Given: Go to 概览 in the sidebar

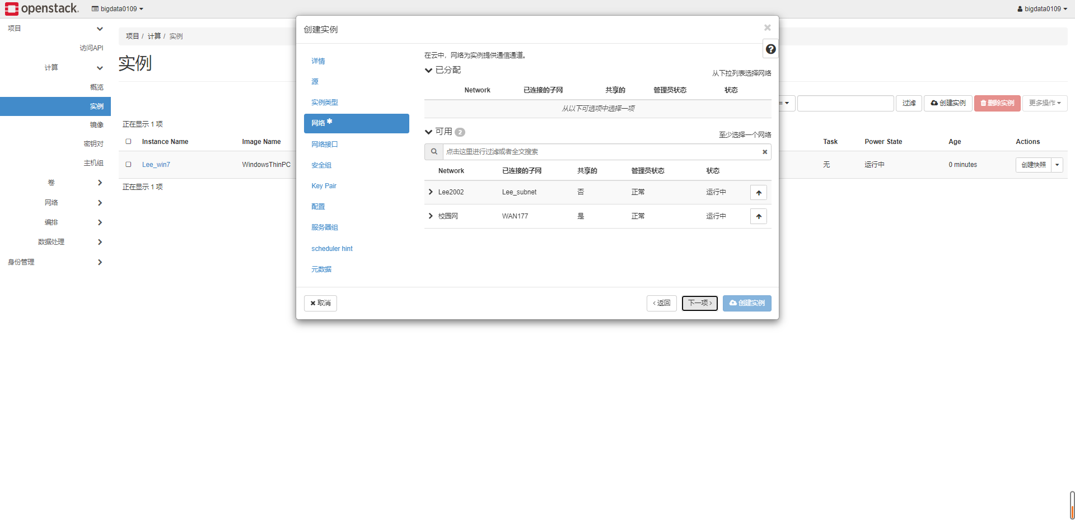Looking at the screenshot, I should point(97,87).
